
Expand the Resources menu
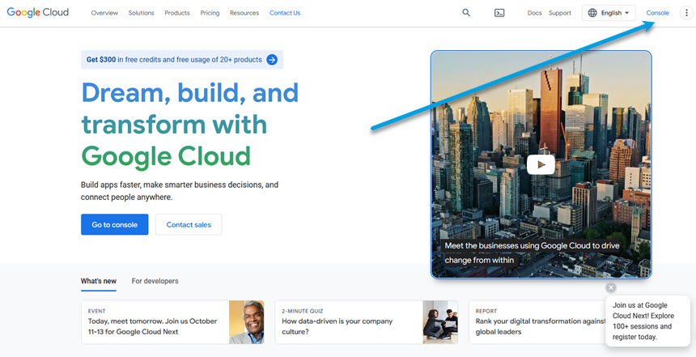tap(244, 13)
